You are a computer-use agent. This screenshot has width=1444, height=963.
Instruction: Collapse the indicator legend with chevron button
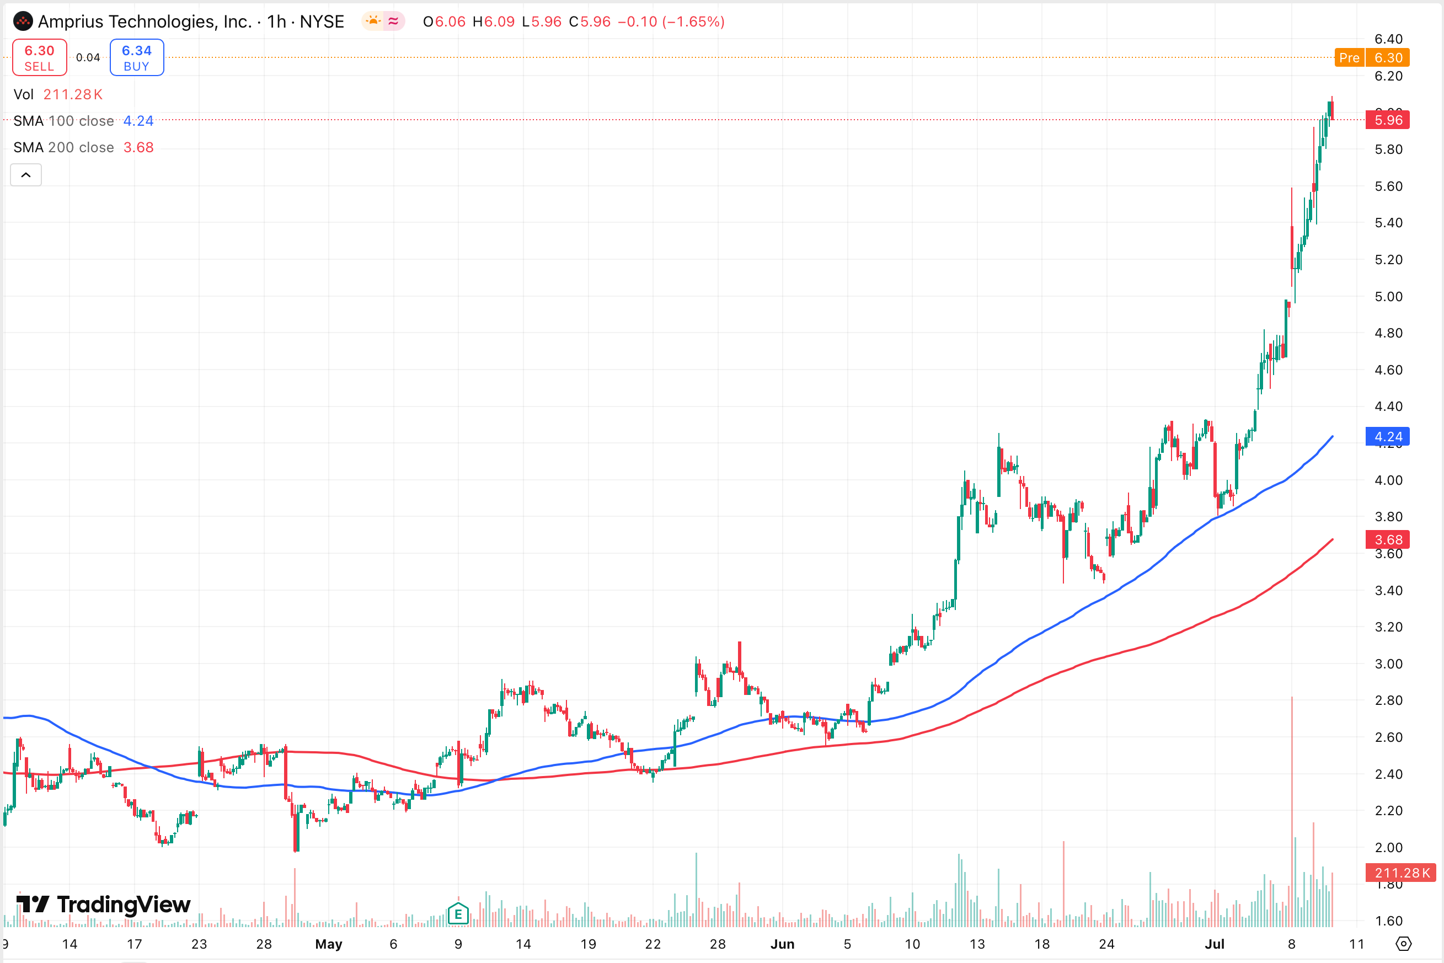pos(26,175)
